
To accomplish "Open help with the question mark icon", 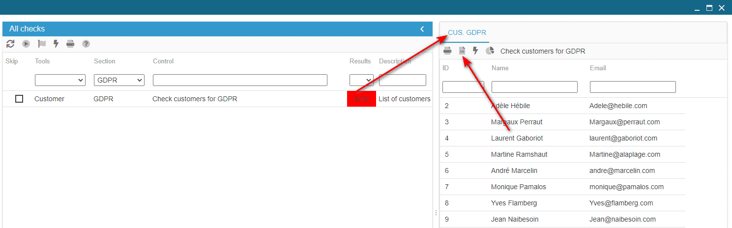I will [86, 44].
